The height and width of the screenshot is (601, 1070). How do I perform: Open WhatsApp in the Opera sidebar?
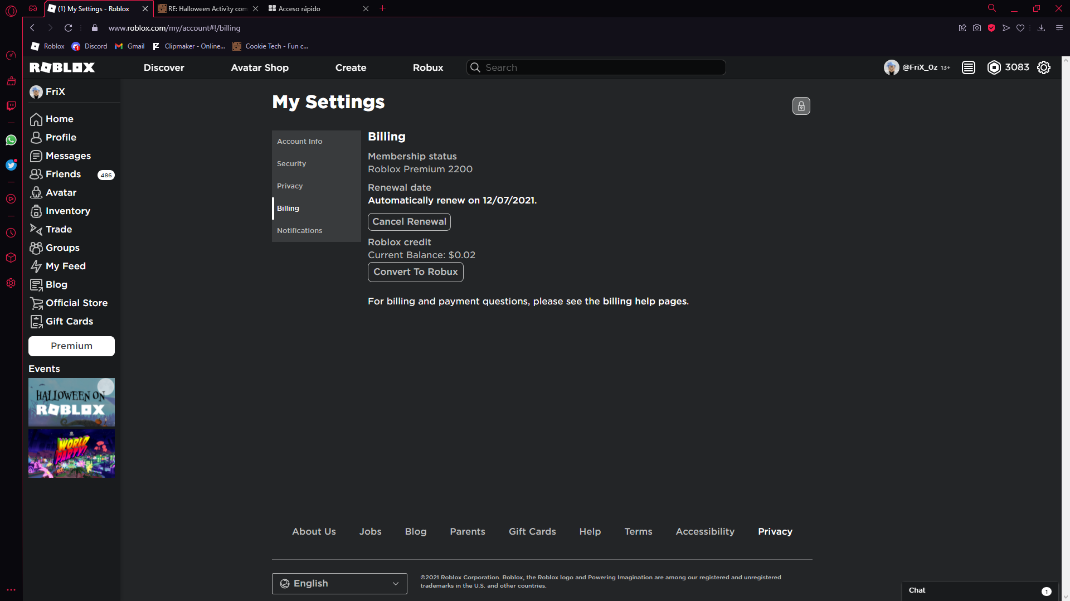(x=11, y=140)
